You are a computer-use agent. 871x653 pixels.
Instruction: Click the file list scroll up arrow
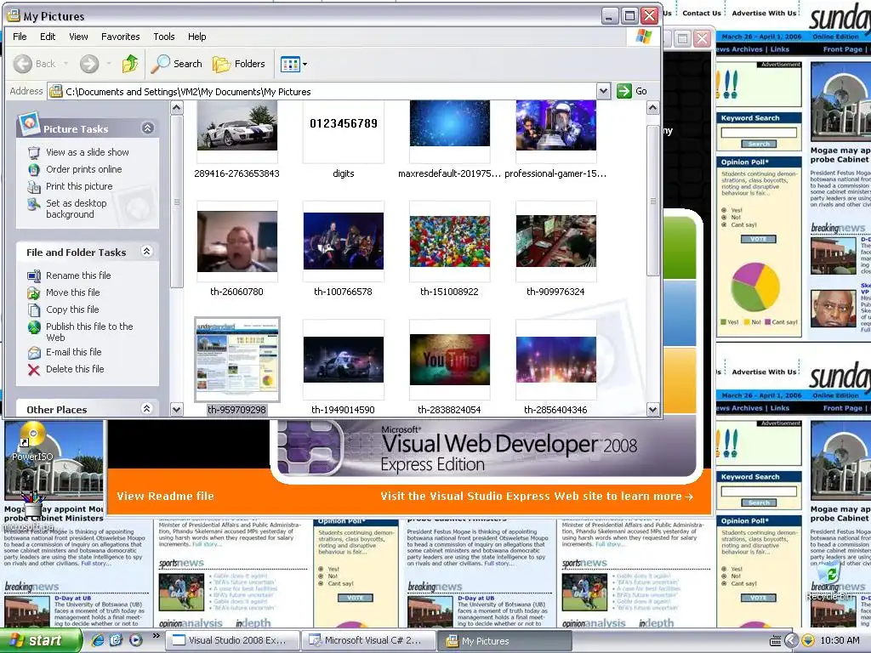click(x=652, y=108)
